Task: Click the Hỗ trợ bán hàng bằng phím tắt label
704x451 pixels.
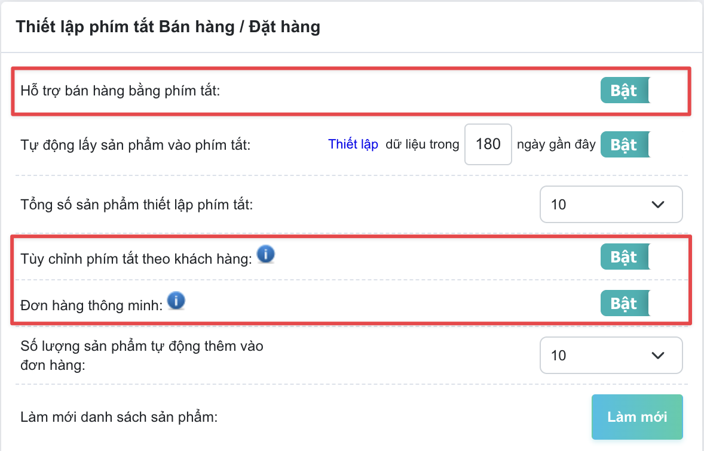Action: click(120, 91)
